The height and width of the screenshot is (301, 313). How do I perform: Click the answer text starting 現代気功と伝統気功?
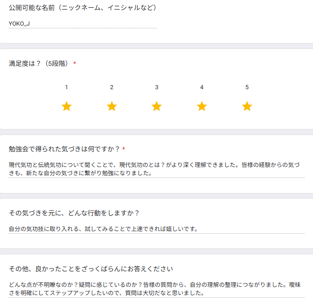coord(156,169)
